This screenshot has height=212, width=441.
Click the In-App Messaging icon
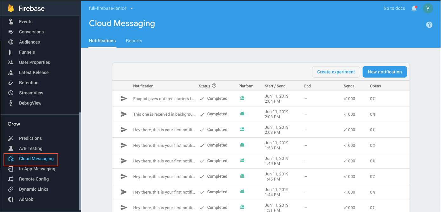[11, 169]
